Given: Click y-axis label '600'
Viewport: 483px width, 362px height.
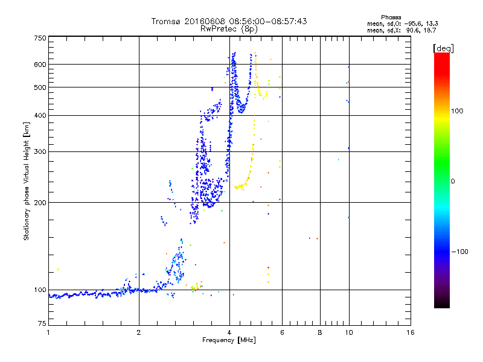Looking at the screenshot, I should pyautogui.click(x=40, y=65).
